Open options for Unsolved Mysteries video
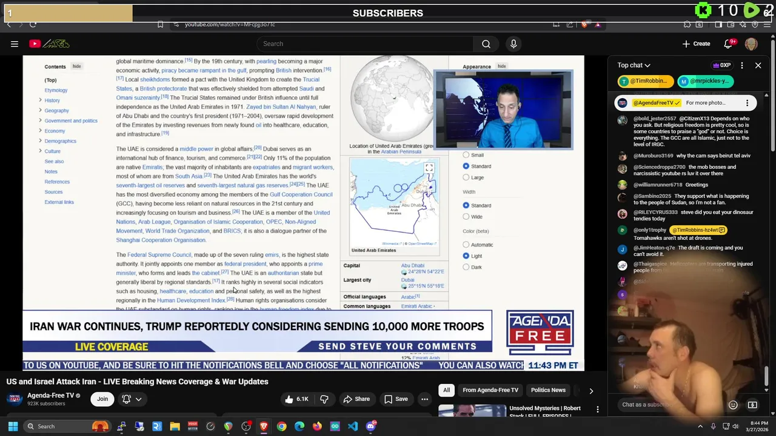776x436 pixels. (597, 410)
